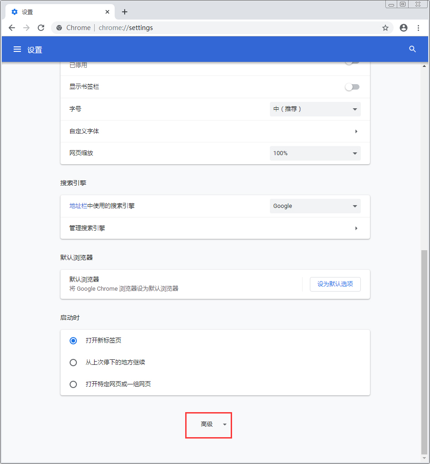Viewport: 430px width, 464px height.
Task: Bookmark this page with the star icon
Action: (385, 28)
